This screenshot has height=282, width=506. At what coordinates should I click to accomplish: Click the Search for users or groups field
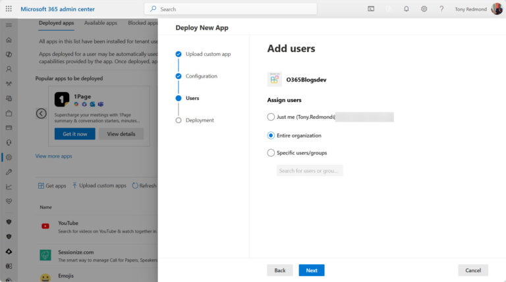click(310, 171)
